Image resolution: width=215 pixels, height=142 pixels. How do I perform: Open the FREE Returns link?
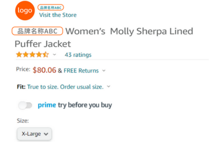pos(81,70)
